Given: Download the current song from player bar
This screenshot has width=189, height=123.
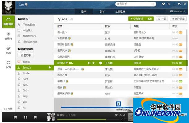Looking at the screenshot, I should 120,115.
